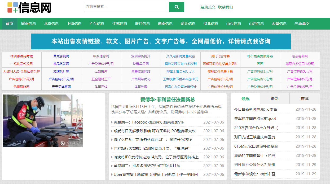
Task: Open article 饿了么启动"新服务伙伴计划"
Action: point(153,140)
